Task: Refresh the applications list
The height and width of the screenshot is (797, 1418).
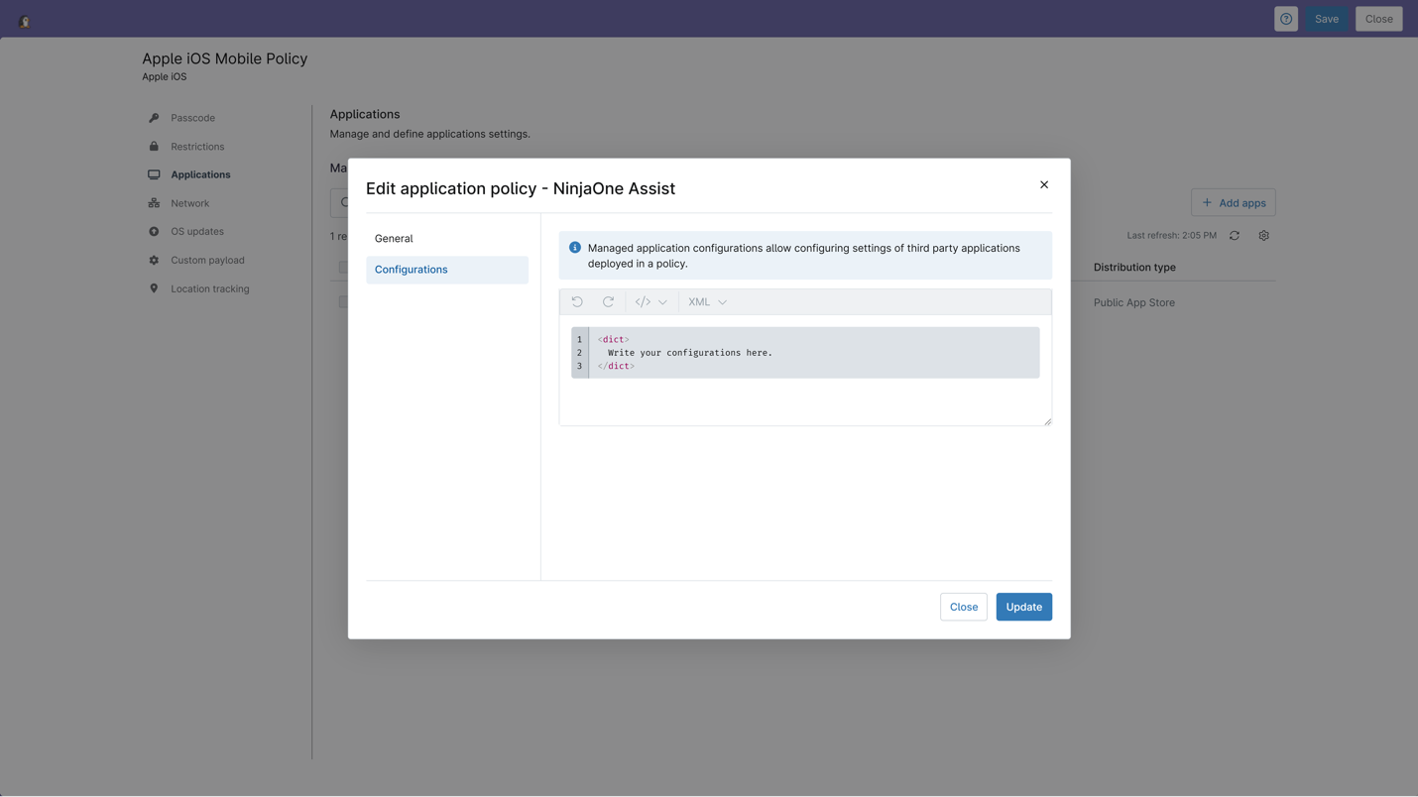Action: pyautogui.click(x=1234, y=236)
